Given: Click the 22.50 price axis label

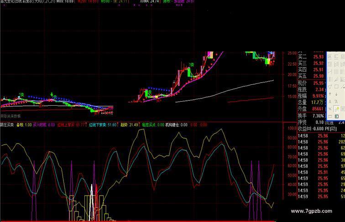Looking at the screenshot, I should (x=292, y=64).
